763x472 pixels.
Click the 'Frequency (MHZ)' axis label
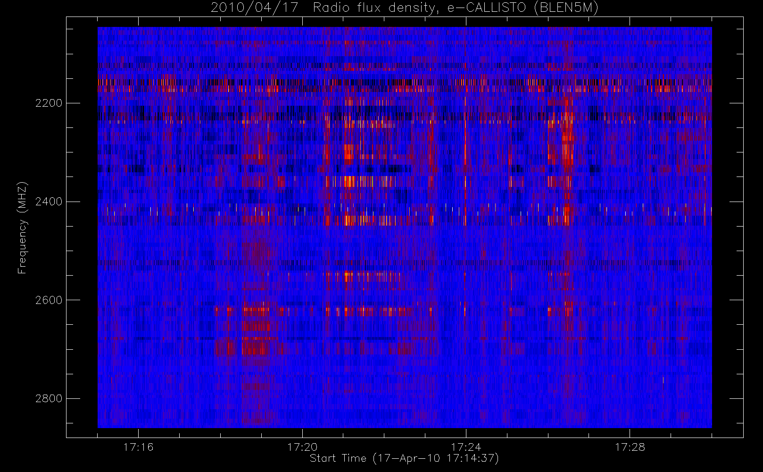point(22,228)
